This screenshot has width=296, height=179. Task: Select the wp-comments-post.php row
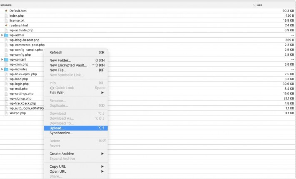click(x=148, y=45)
